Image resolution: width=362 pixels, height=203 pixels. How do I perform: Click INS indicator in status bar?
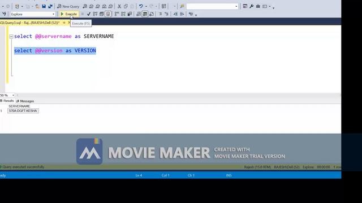(x=229, y=175)
